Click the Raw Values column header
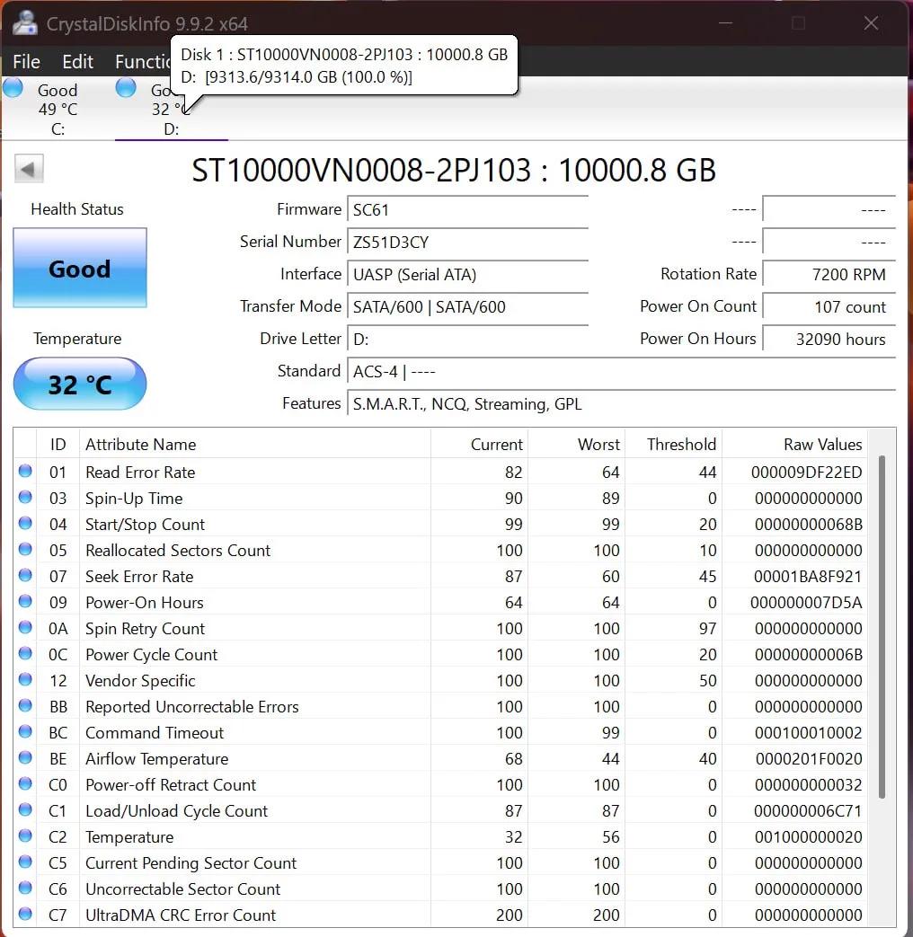 [x=794, y=444]
